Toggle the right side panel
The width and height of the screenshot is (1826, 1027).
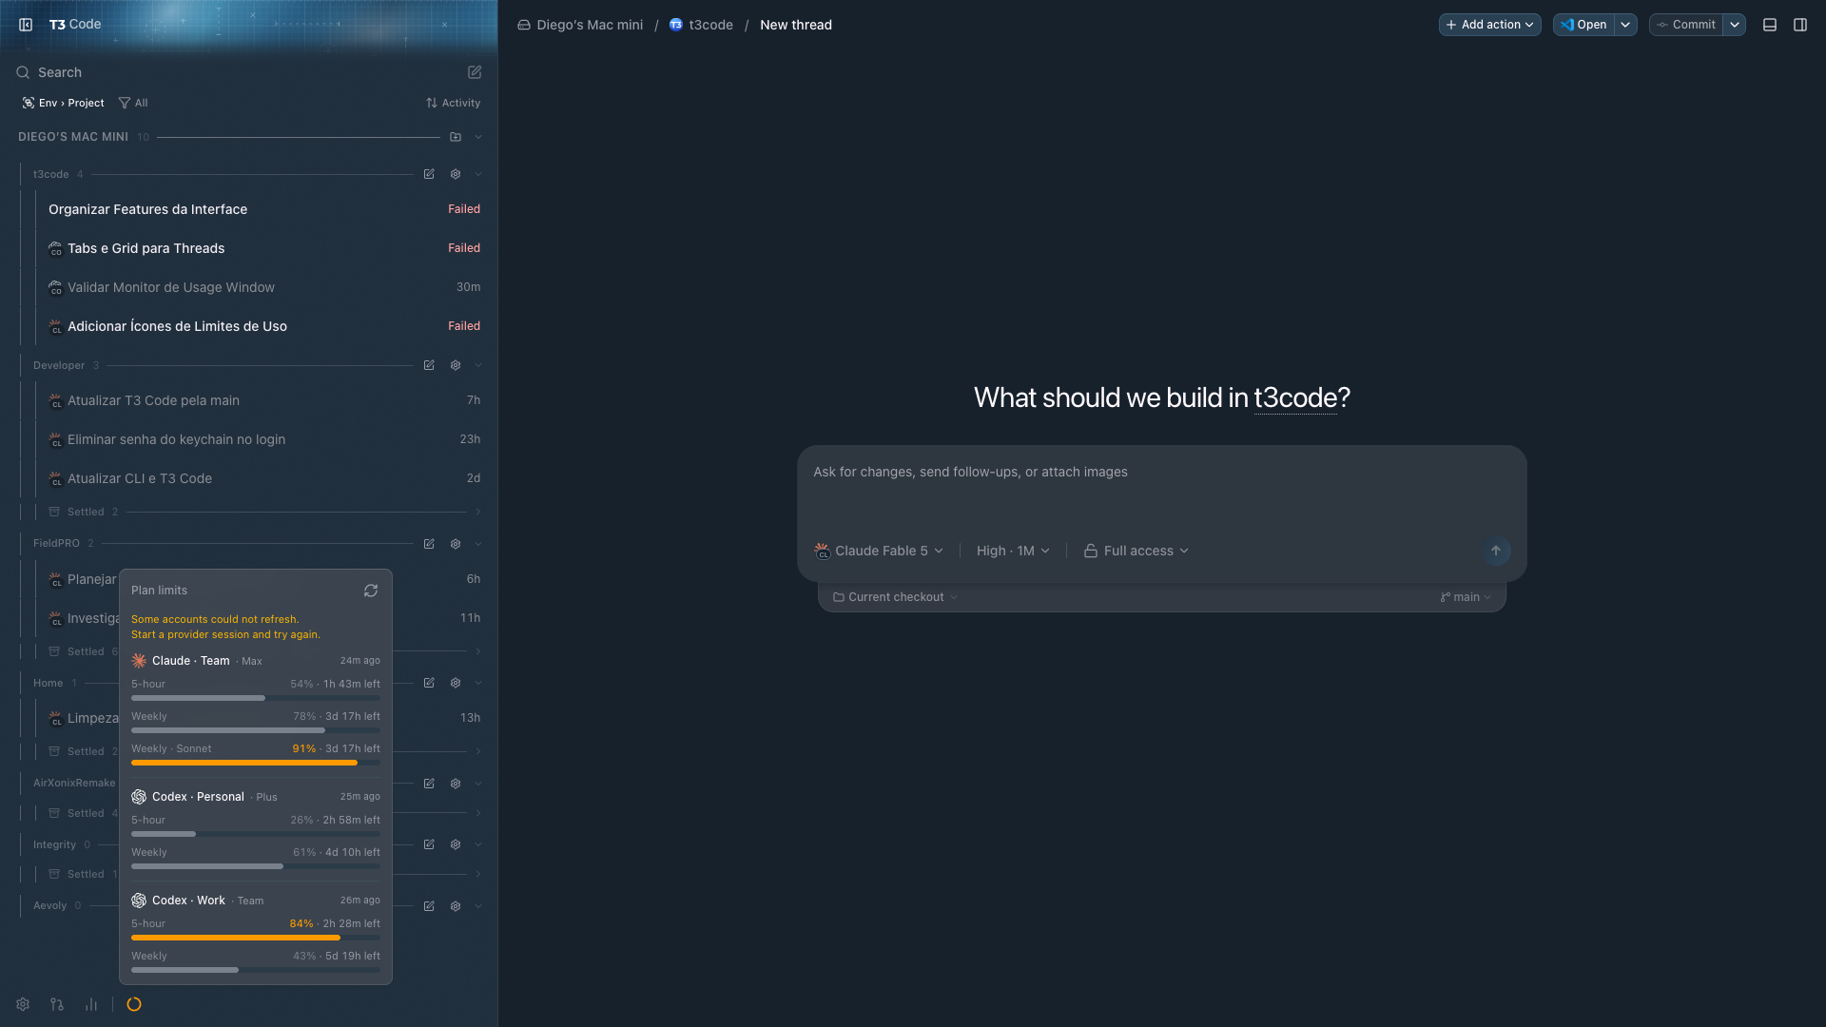coord(1800,25)
